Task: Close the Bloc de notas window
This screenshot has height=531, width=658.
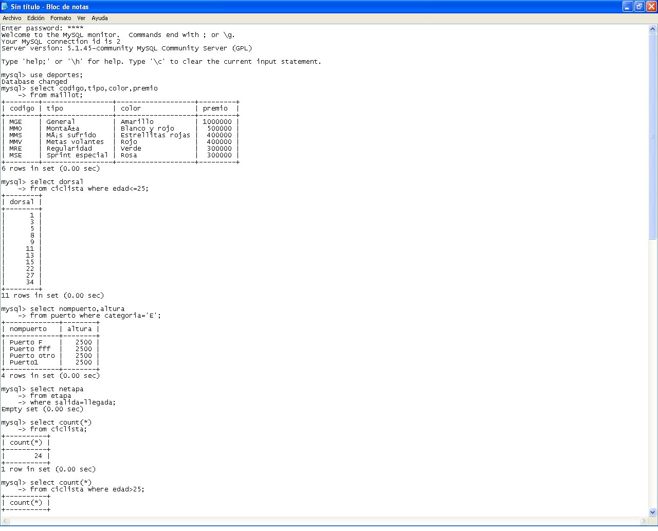Action: (x=651, y=7)
